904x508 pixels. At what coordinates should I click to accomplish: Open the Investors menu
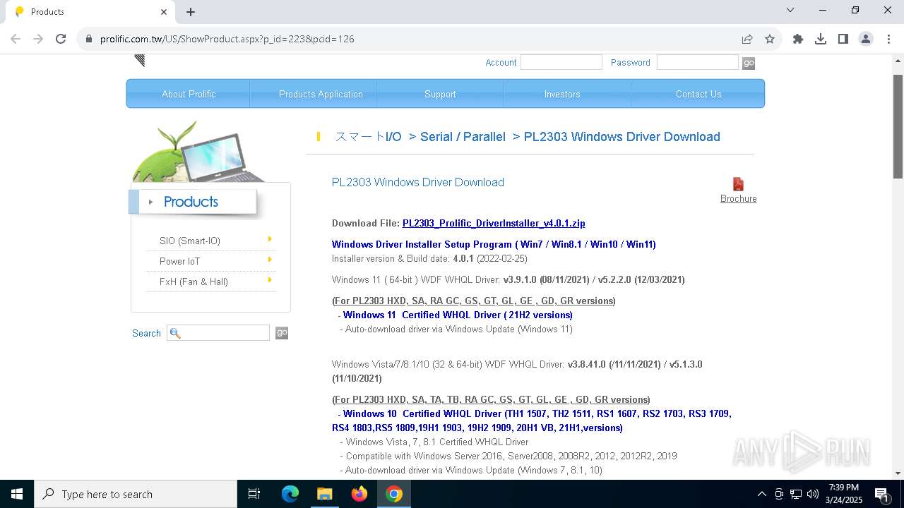(562, 94)
